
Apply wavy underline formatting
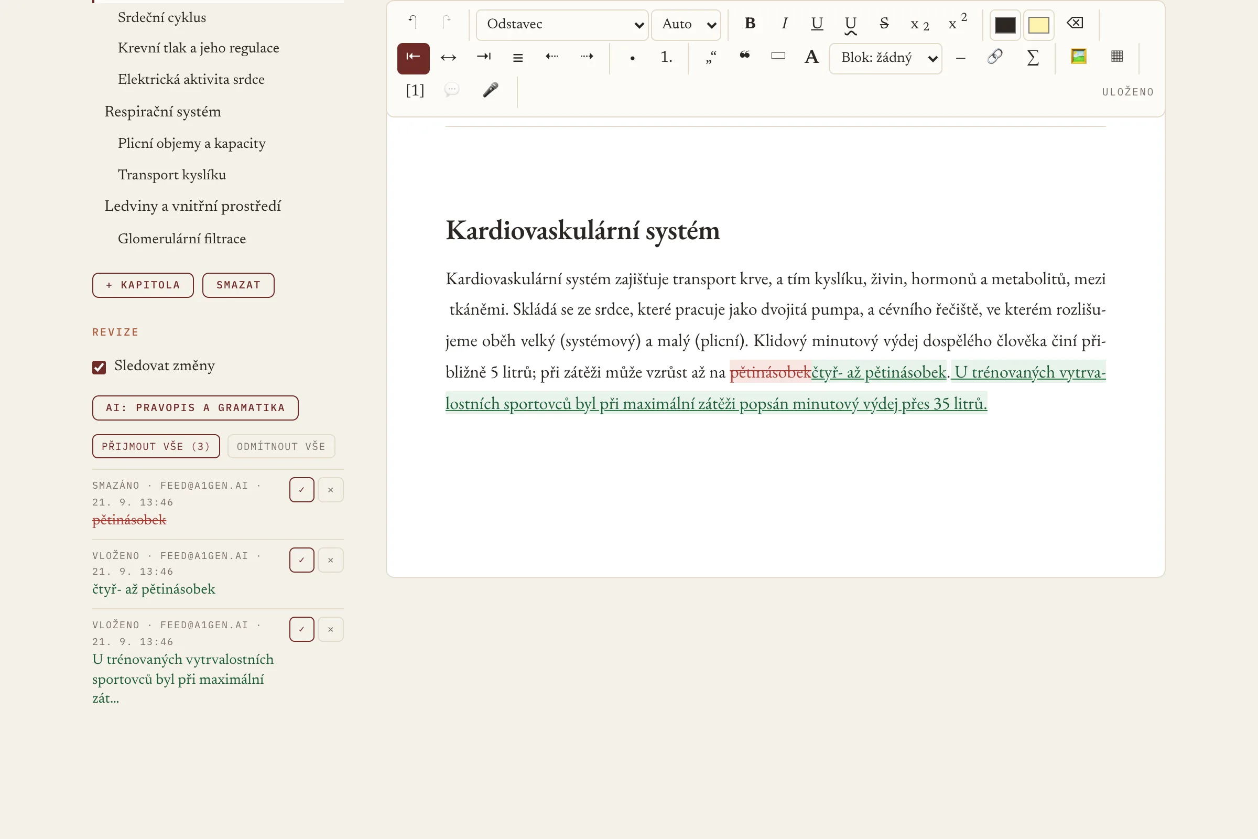pos(850,24)
